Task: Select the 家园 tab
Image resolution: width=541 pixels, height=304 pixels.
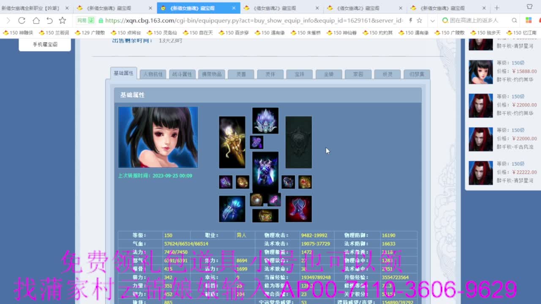Action: (358, 74)
